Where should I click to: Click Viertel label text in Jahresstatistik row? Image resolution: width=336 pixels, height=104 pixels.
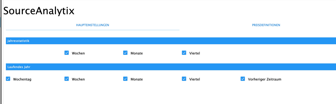coord(195,53)
